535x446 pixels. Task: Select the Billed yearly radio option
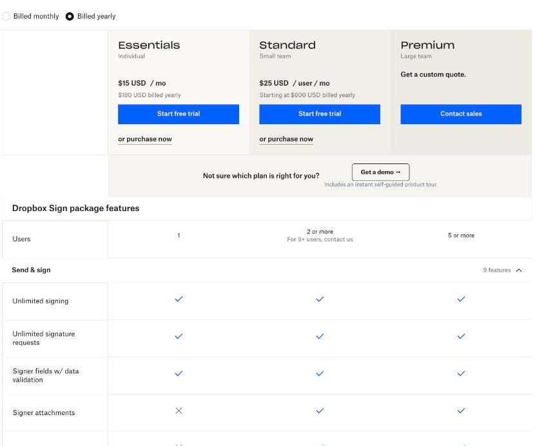[x=70, y=16]
